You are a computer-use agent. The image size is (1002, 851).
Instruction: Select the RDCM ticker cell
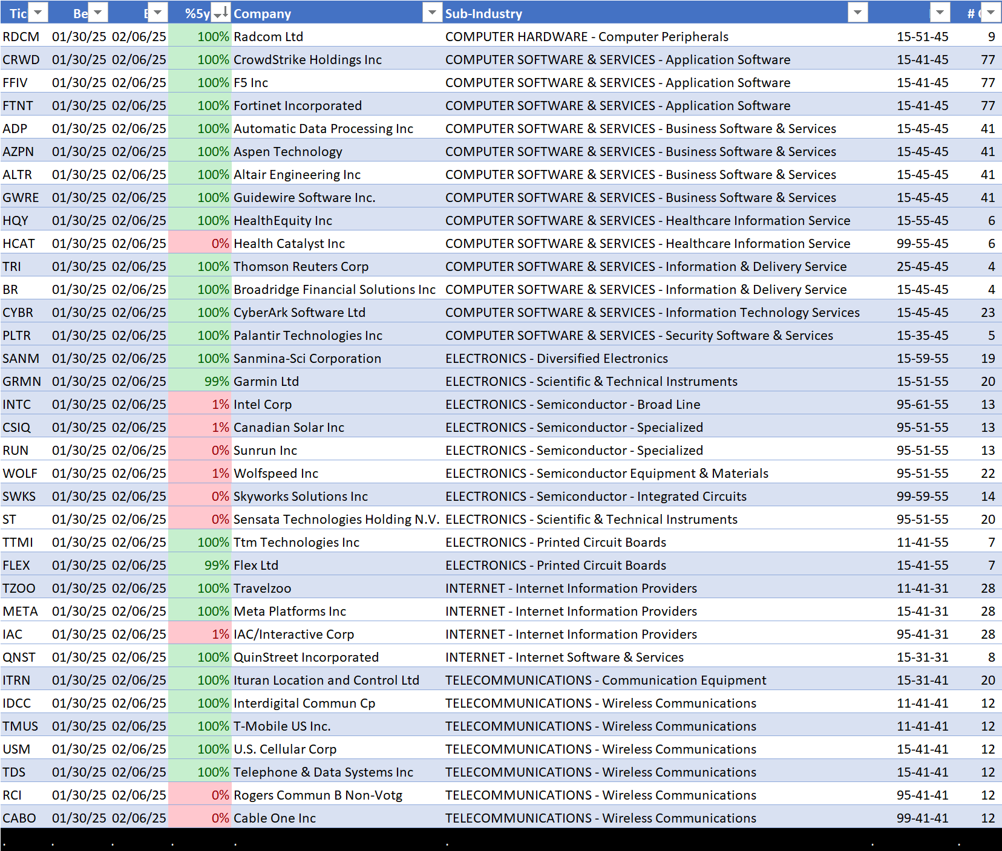(x=24, y=36)
